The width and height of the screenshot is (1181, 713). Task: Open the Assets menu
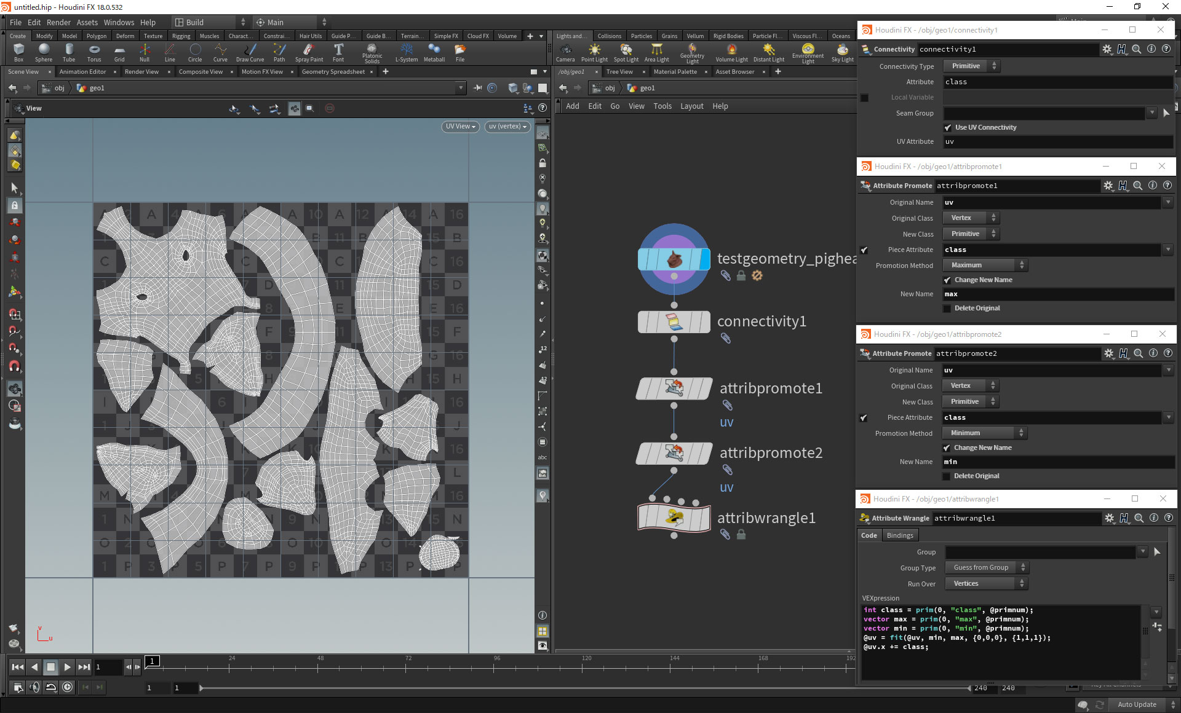(x=87, y=22)
